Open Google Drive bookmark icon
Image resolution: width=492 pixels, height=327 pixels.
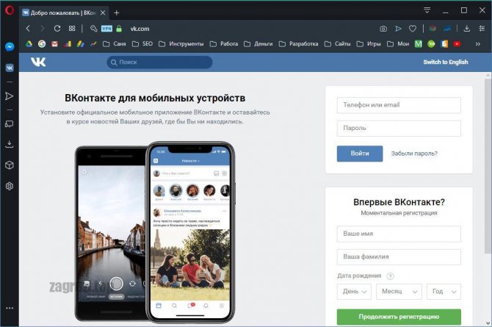tap(29, 44)
